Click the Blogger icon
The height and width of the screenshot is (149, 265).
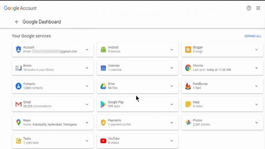click(x=188, y=50)
